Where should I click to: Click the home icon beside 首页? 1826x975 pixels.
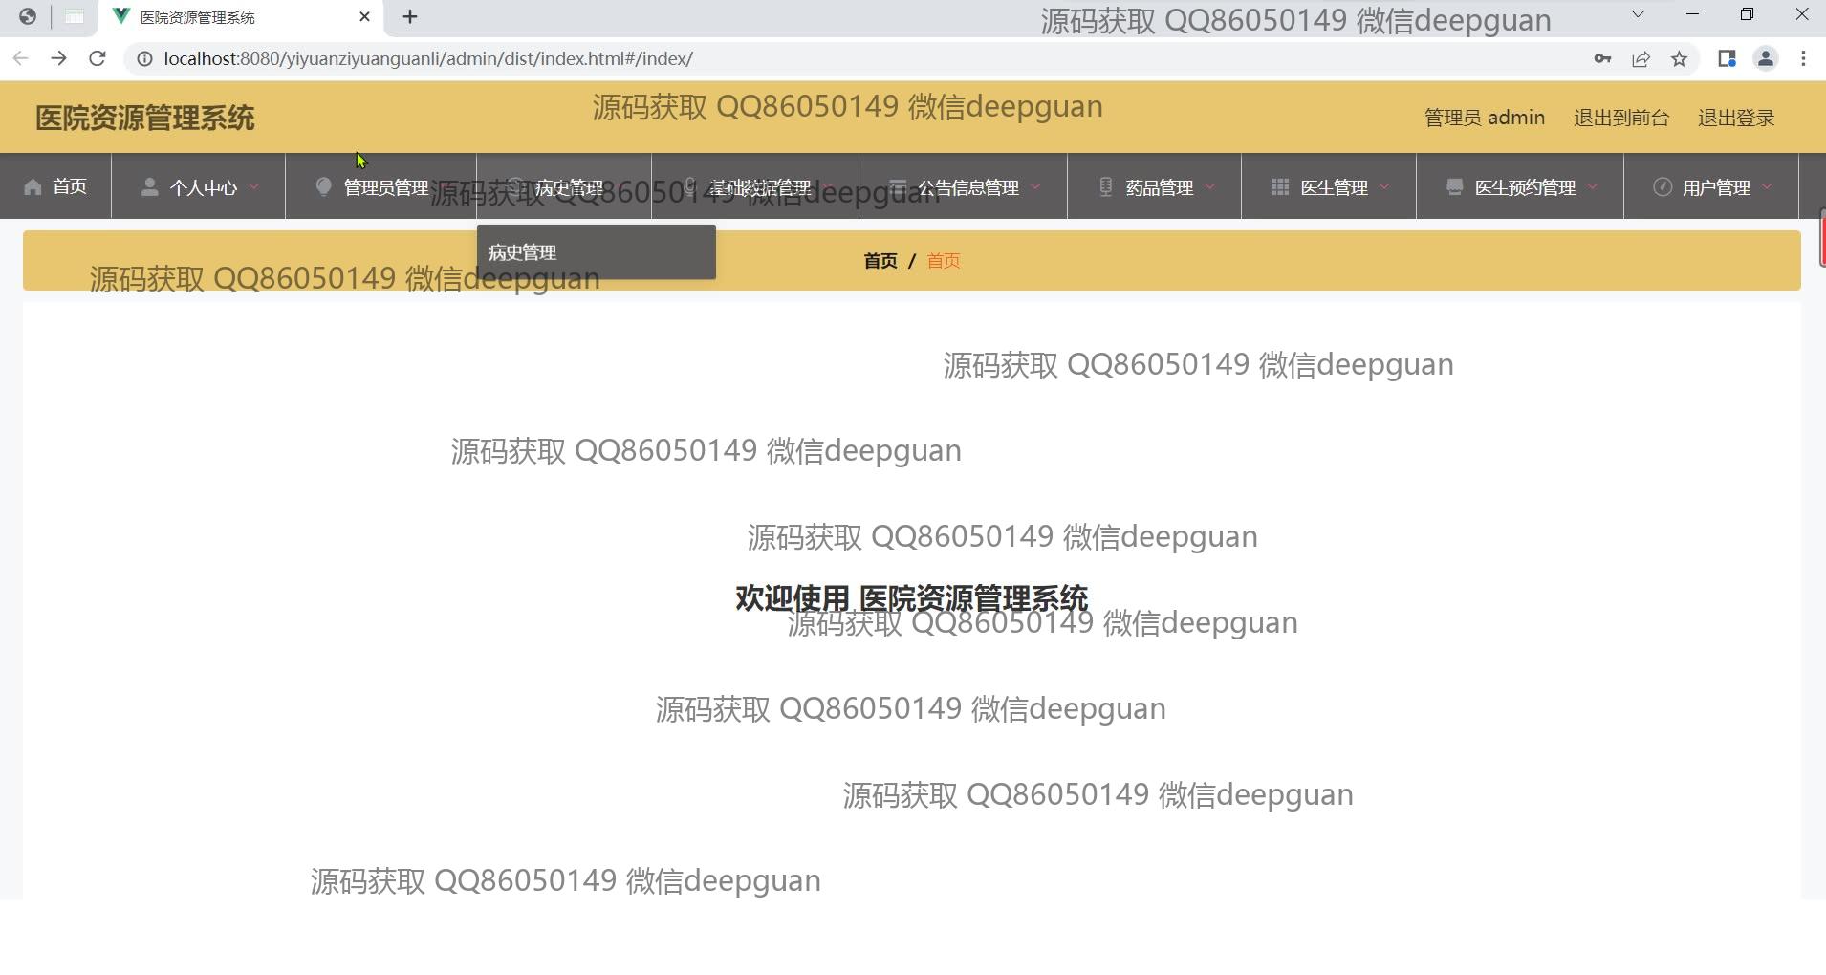(33, 187)
